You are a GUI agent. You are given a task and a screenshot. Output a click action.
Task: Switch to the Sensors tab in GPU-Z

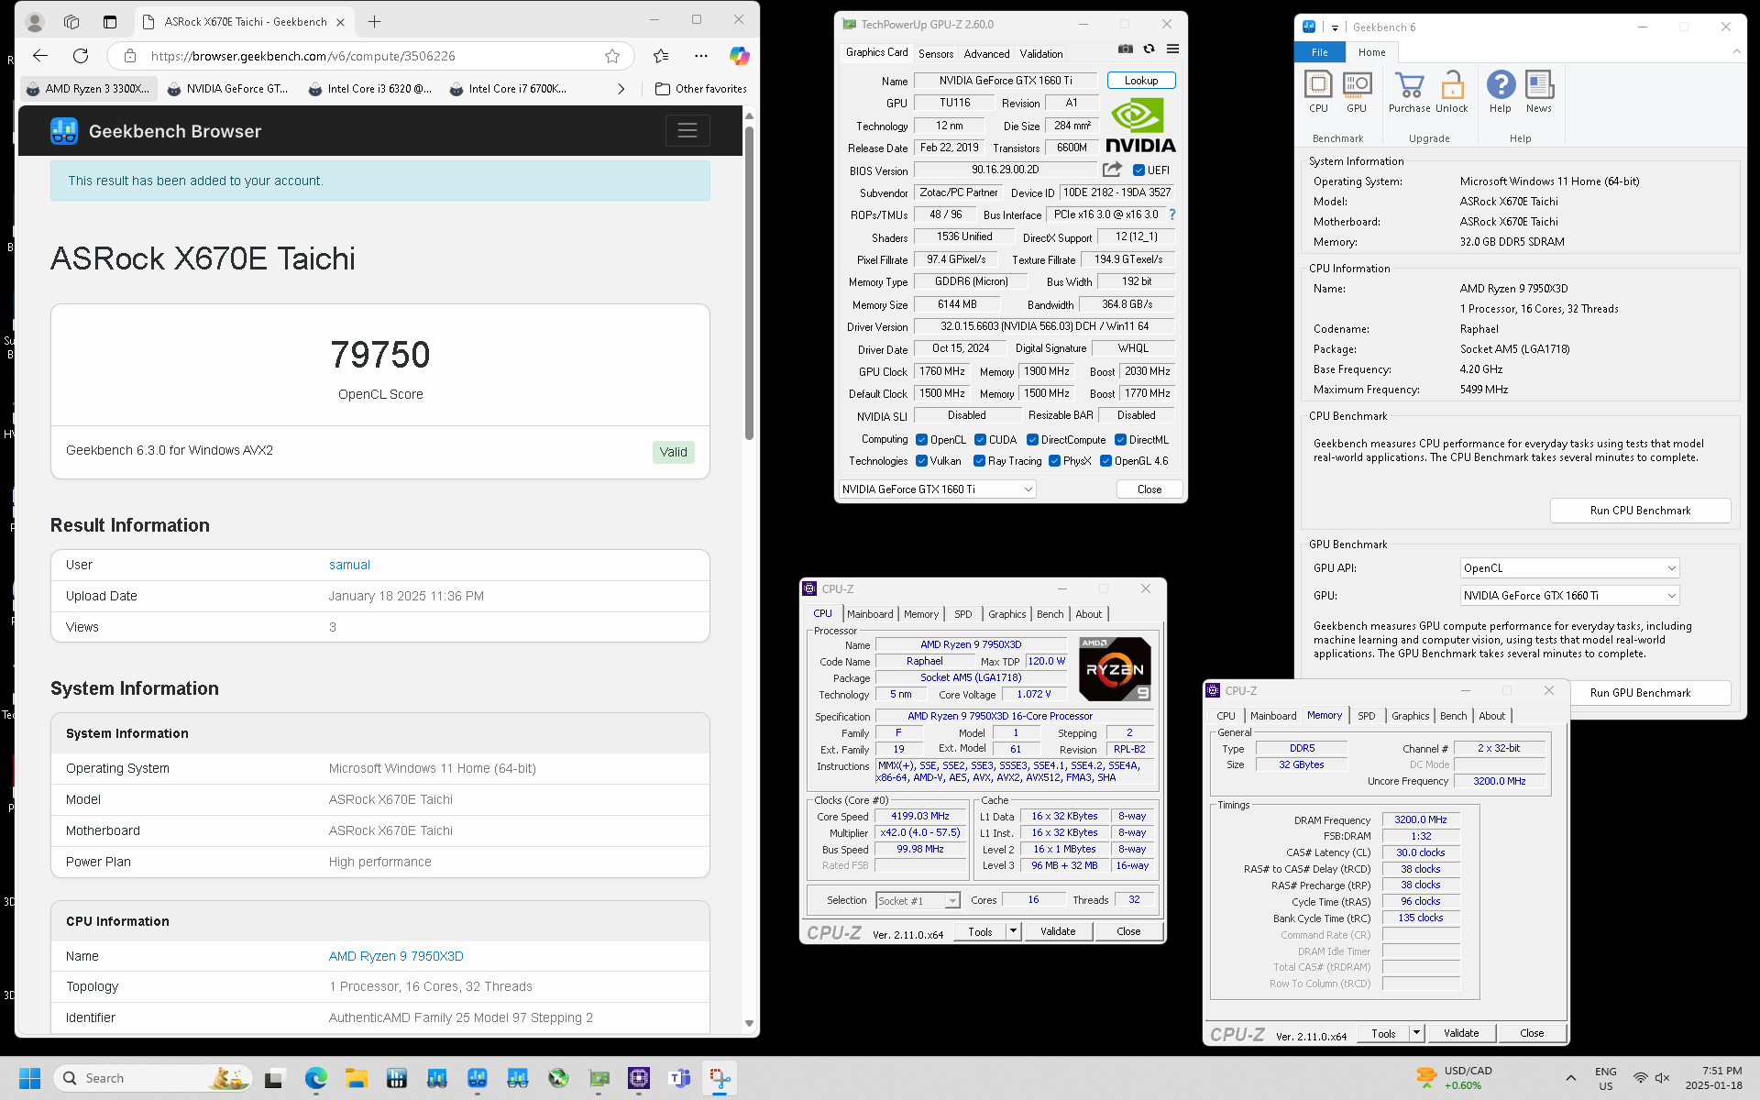pyautogui.click(x=936, y=54)
